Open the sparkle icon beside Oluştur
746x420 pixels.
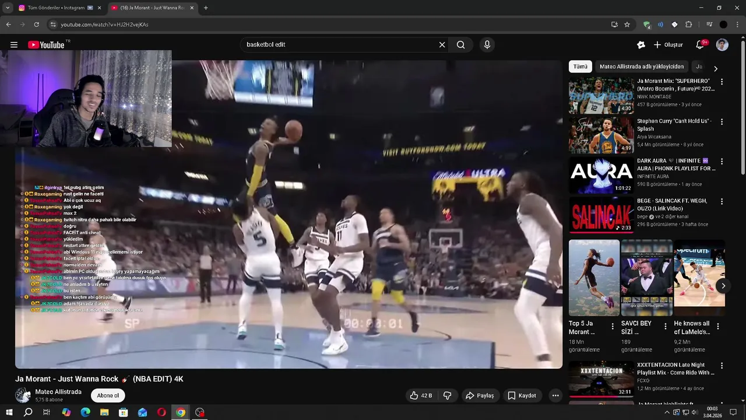click(x=641, y=45)
